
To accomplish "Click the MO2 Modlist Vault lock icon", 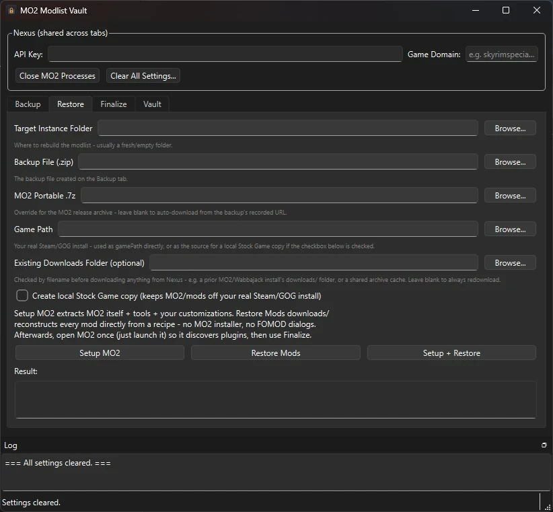I will [x=11, y=11].
